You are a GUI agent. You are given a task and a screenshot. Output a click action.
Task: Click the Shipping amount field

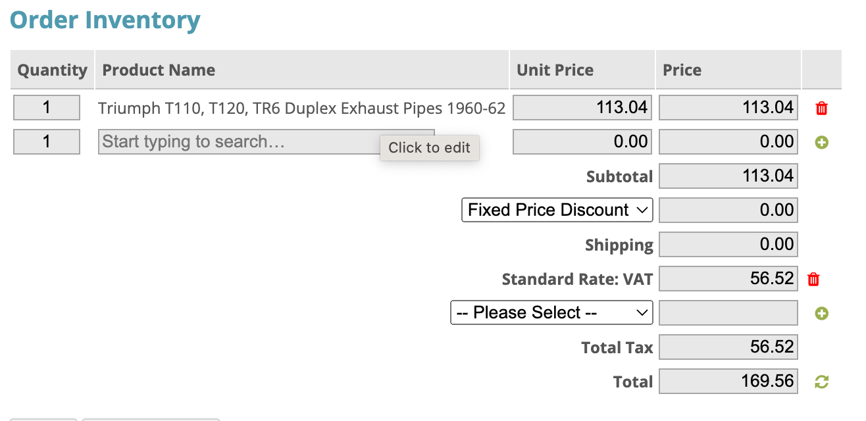[728, 245]
